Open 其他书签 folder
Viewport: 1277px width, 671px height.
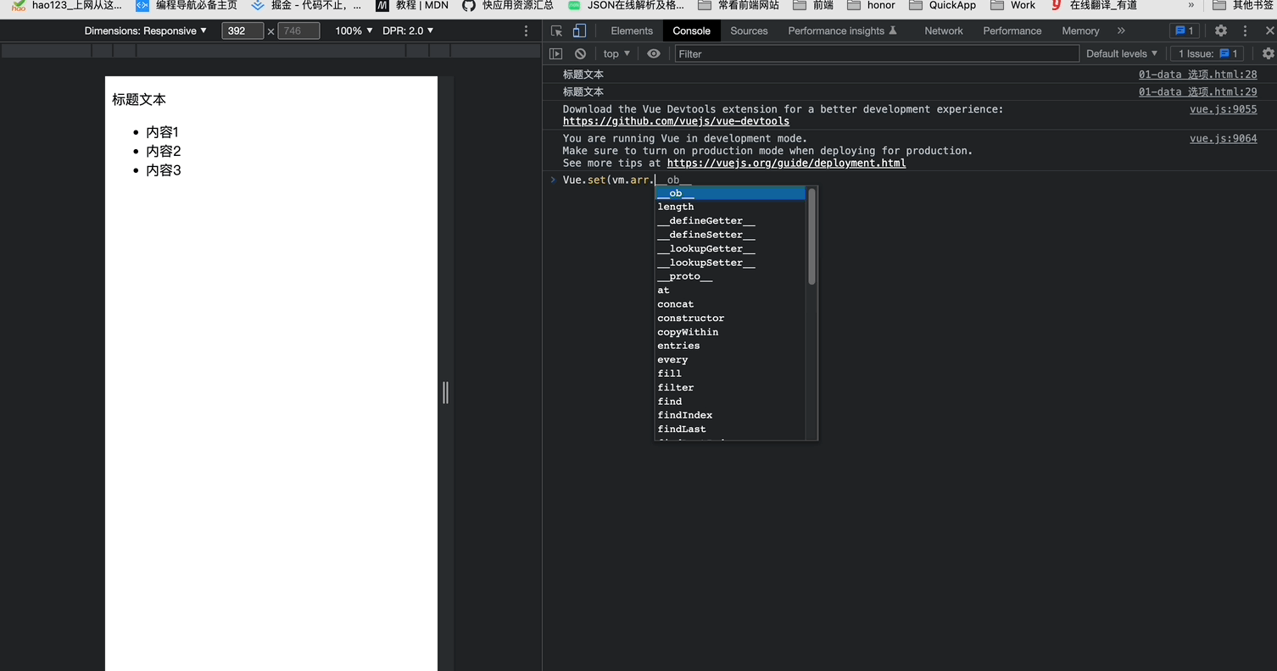[1243, 5]
